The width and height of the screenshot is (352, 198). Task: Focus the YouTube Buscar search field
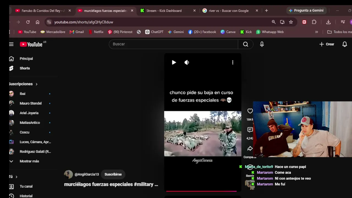pyautogui.click(x=174, y=44)
